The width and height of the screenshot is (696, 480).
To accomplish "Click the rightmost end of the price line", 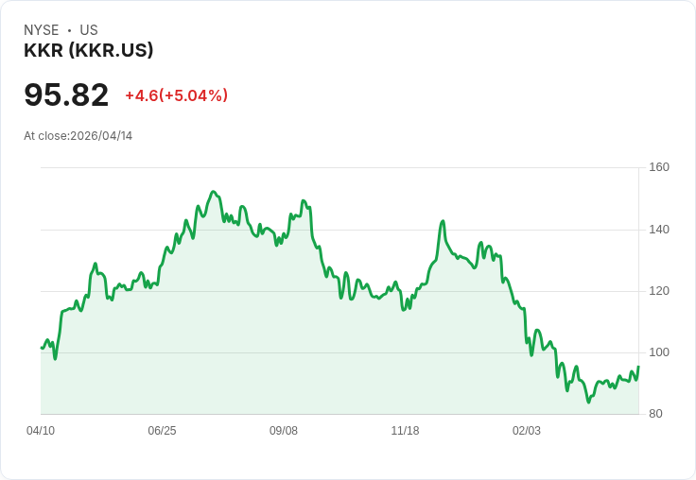I will (638, 367).
